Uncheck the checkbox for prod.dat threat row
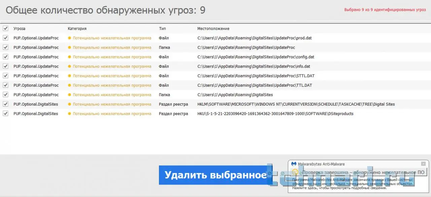This screenshot has width=431, height=197. (x=5, y=38)
